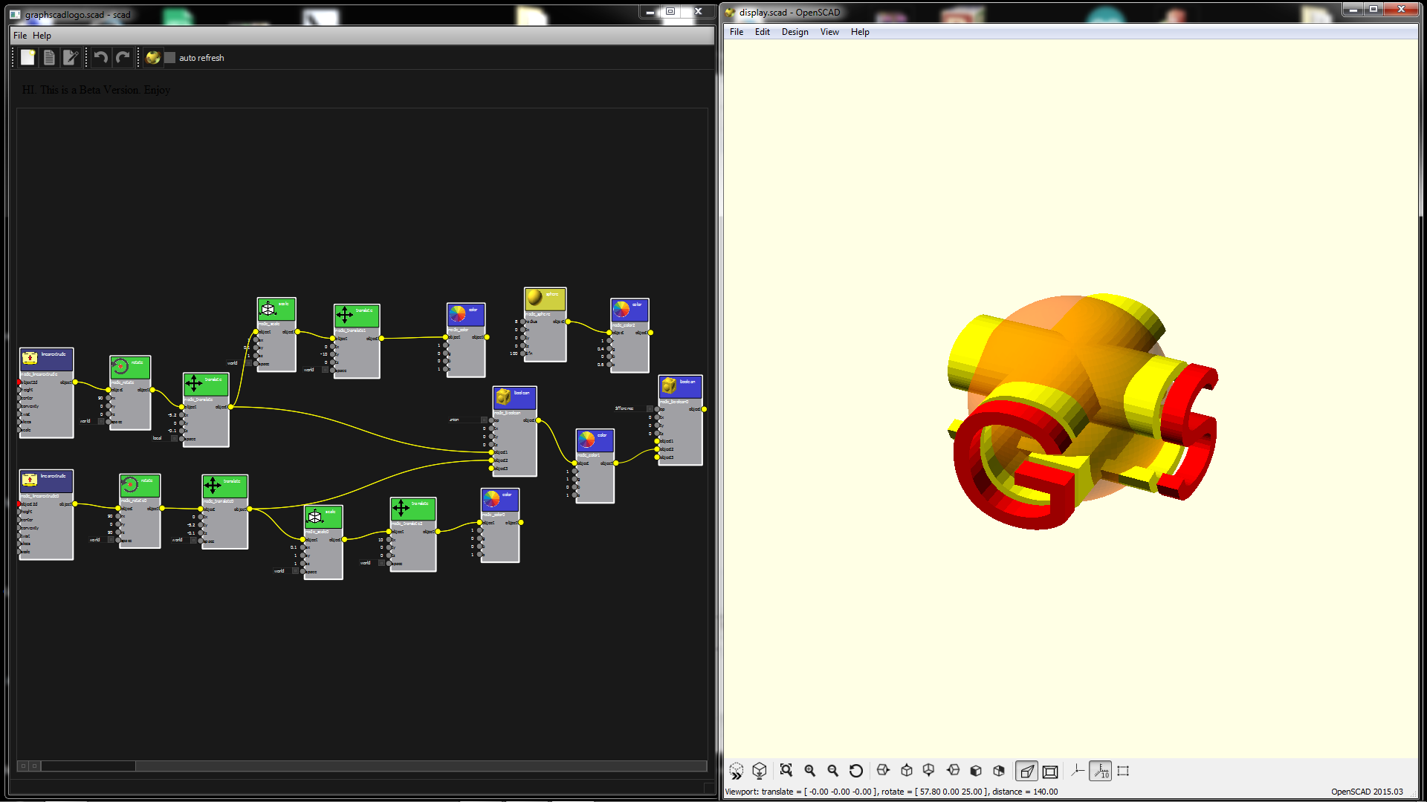Click the OpenSCAD 2015.03 version label

coord(1367,792)
